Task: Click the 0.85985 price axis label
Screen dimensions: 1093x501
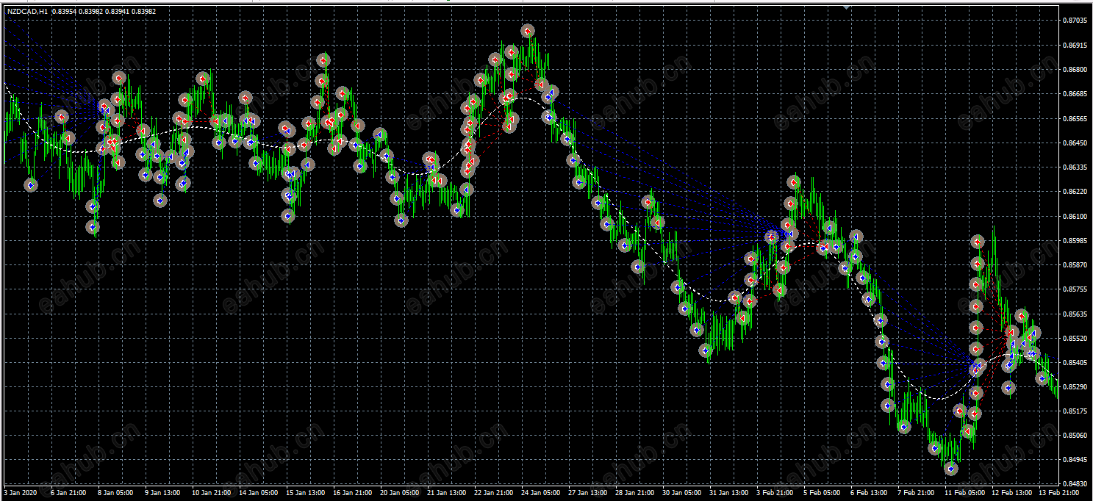Action: tap(1076, 240)
